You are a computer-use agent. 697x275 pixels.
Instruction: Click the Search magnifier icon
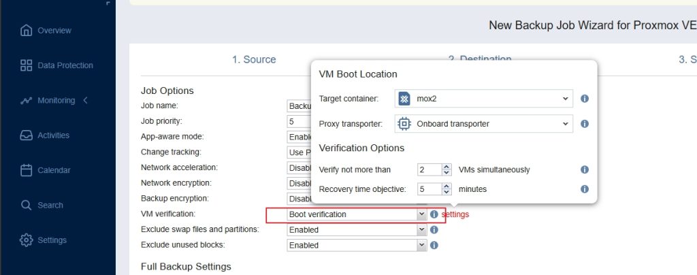[27, 205]
